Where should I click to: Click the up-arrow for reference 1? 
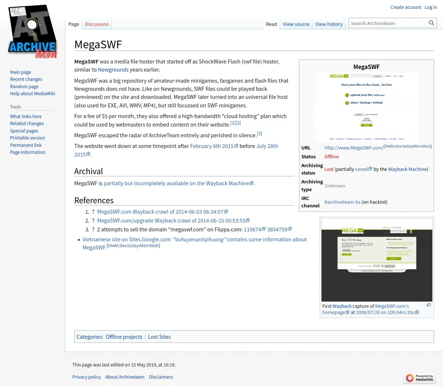[x=93, y=211]
